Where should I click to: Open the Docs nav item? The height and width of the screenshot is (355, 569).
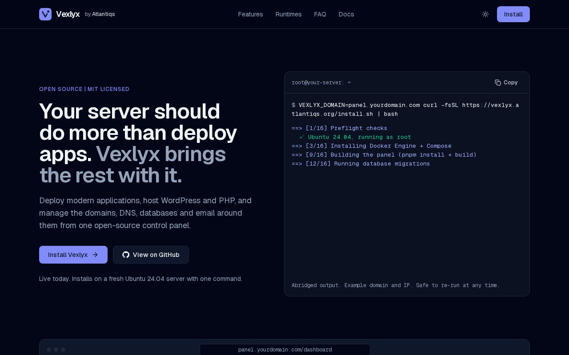click(346, 14)
